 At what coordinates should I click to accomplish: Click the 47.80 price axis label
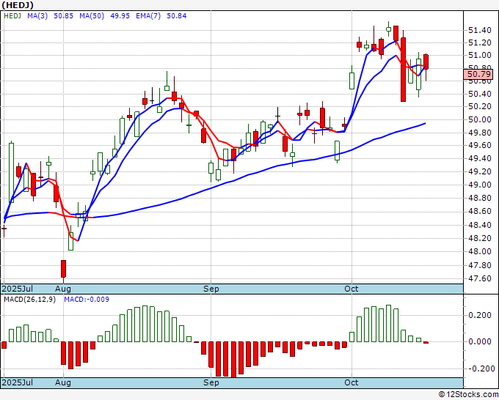(480, 265)
